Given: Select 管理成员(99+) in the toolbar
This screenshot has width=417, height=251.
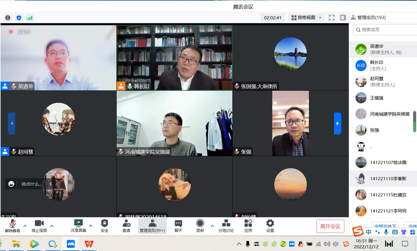Looking at the screenshot, I should coord(152,226).
